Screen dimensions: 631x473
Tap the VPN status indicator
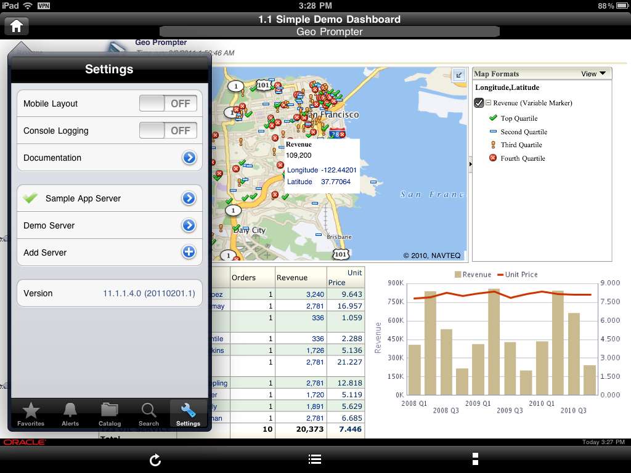click(x=44, y=6)
